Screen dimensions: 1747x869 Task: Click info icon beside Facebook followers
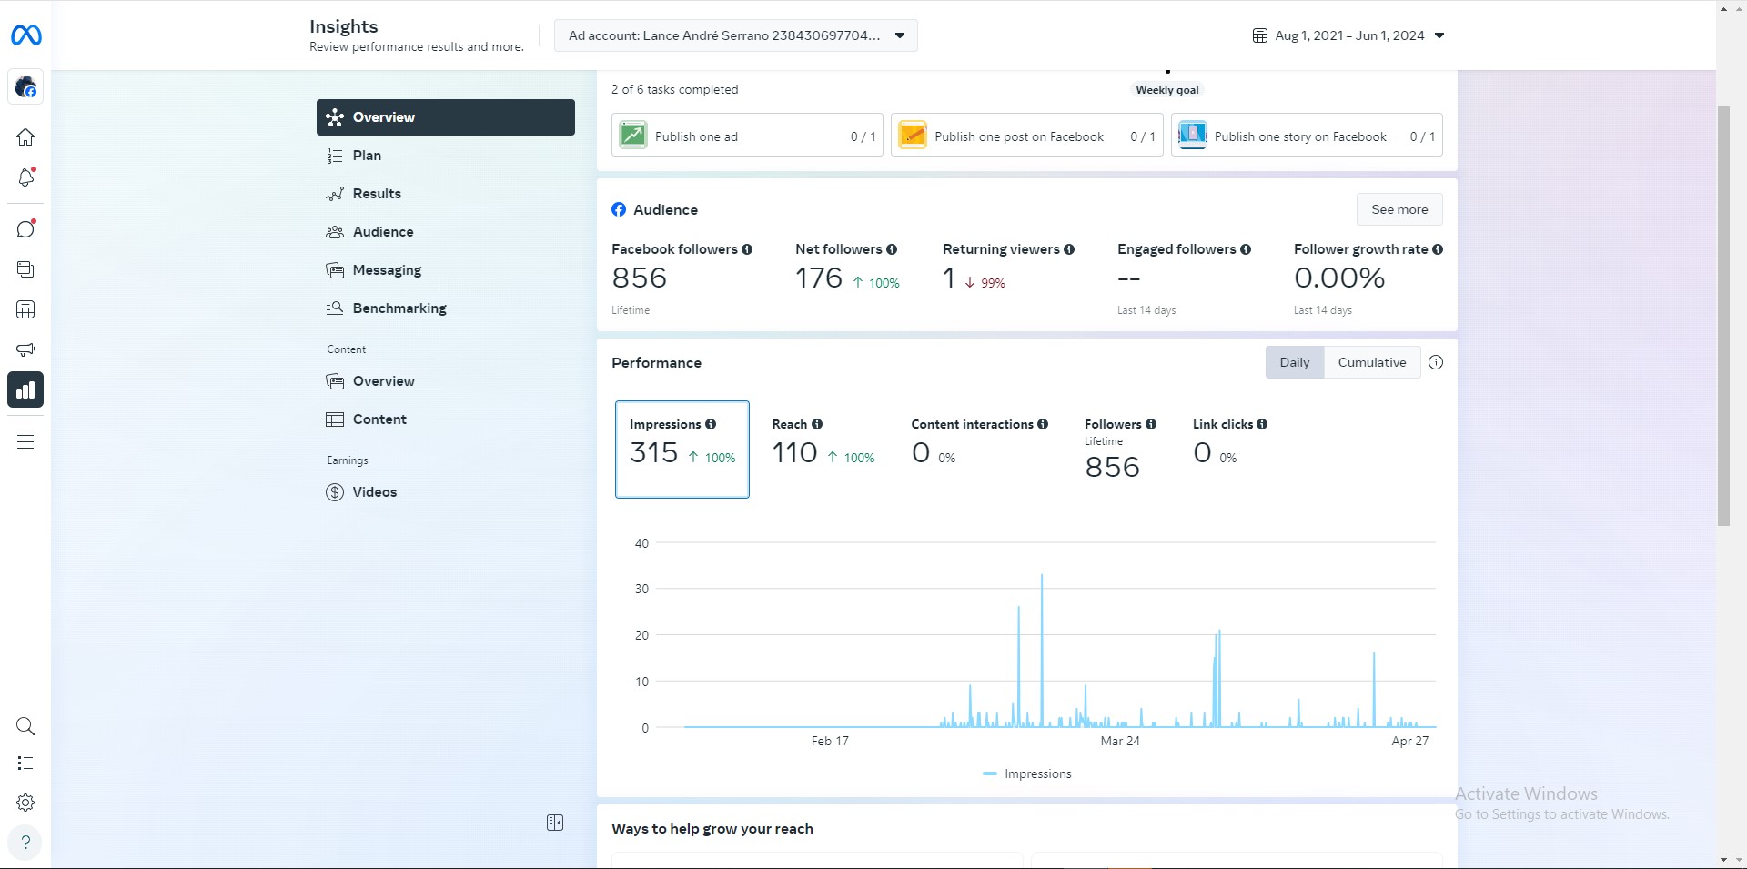747,249
